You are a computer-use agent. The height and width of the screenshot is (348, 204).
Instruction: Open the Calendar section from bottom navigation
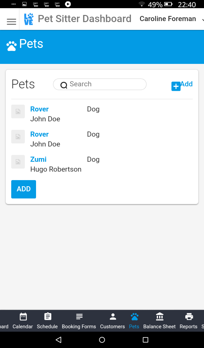pos(22,320)
